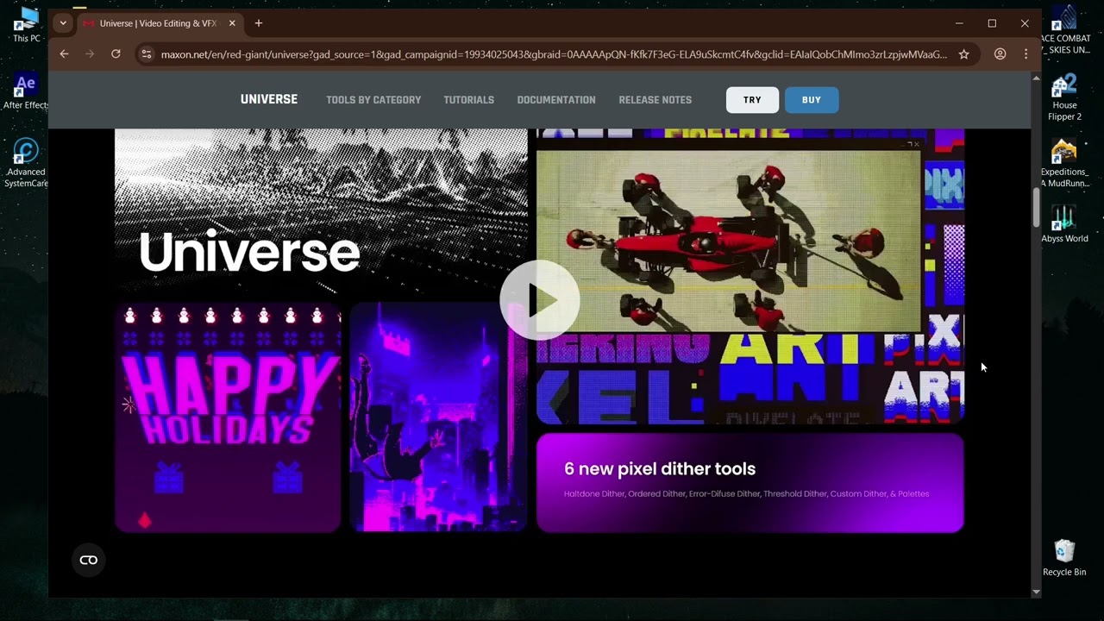
Task: Click the TRY button
Action: pos(752,100)
